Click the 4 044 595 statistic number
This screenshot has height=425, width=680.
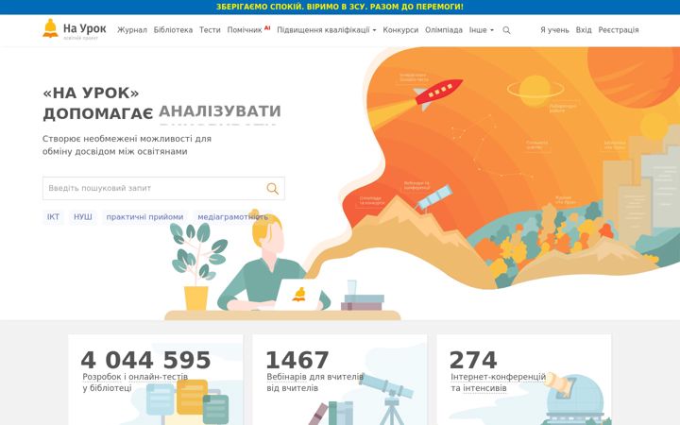145,360
